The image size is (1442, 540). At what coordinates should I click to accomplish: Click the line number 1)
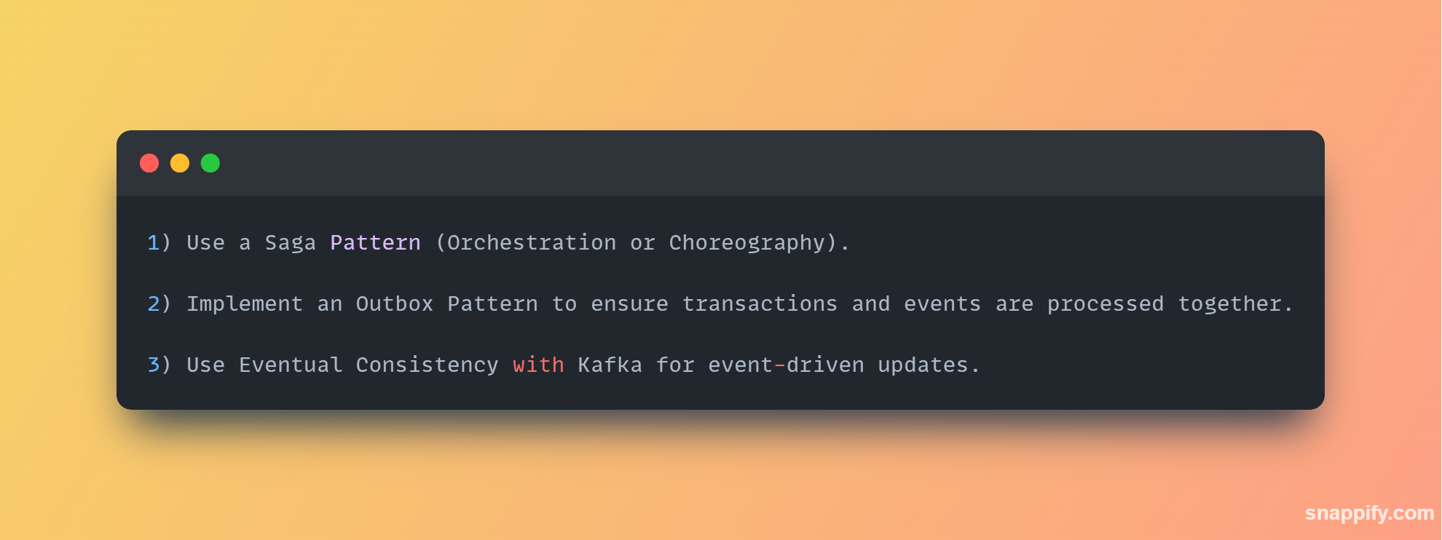pos(159,242)
